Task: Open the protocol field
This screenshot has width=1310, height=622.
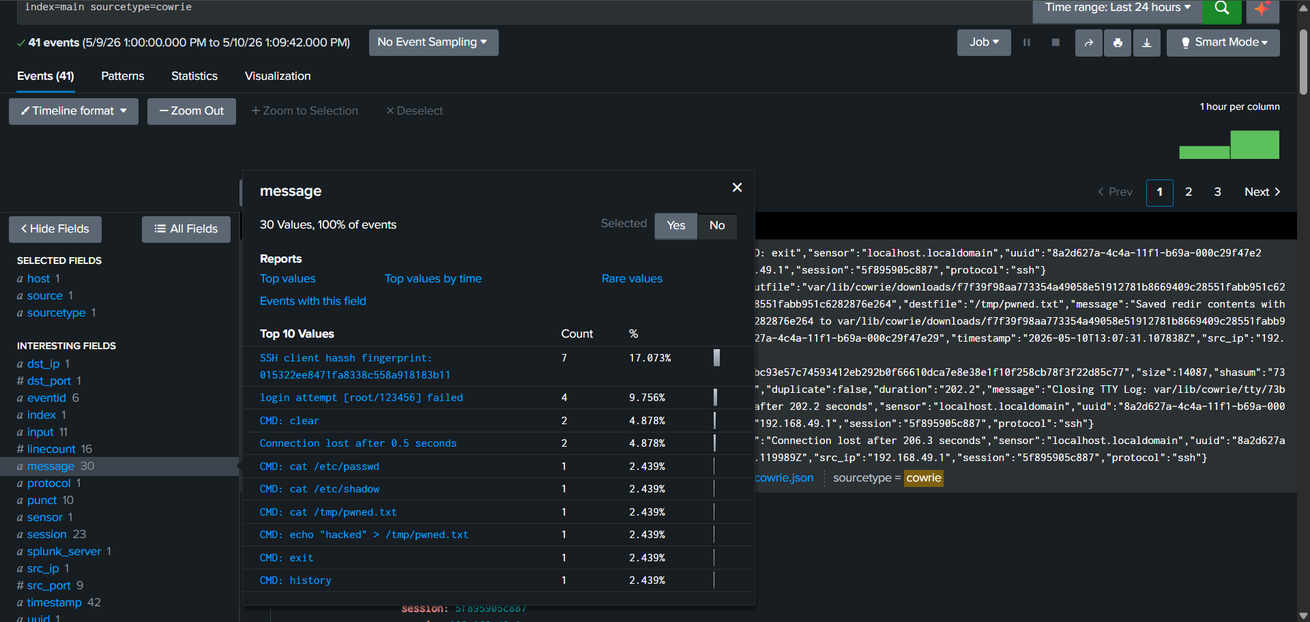Action: pos(49,484)
